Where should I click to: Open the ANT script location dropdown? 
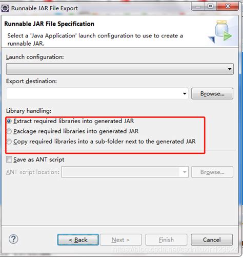click(185, 172)
